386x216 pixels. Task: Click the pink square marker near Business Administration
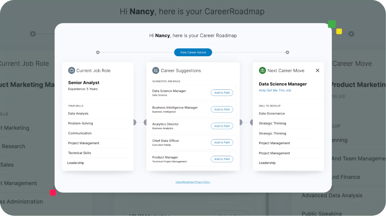coord(52,193)
